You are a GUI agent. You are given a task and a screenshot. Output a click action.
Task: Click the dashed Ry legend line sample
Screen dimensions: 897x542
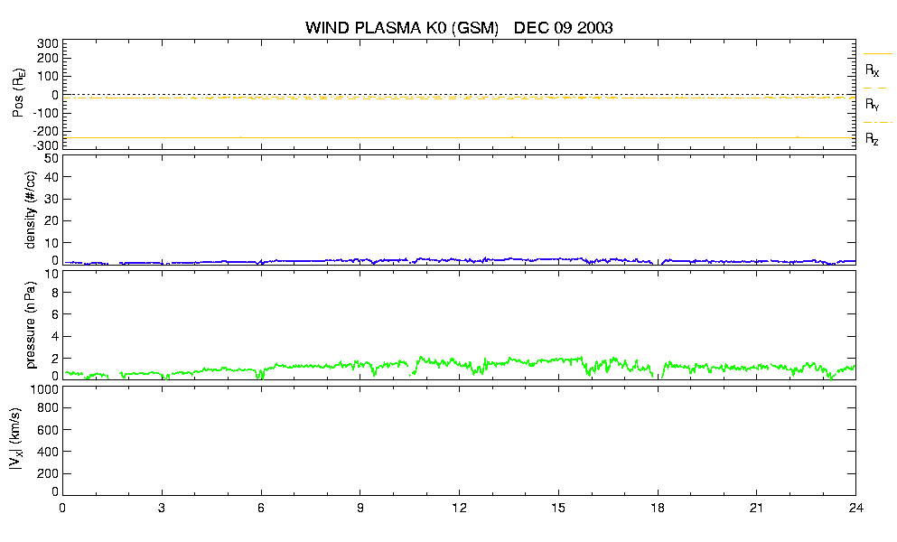tap(875, 89)
